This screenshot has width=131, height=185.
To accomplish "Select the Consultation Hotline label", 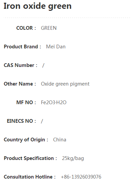I will [29, 177].
